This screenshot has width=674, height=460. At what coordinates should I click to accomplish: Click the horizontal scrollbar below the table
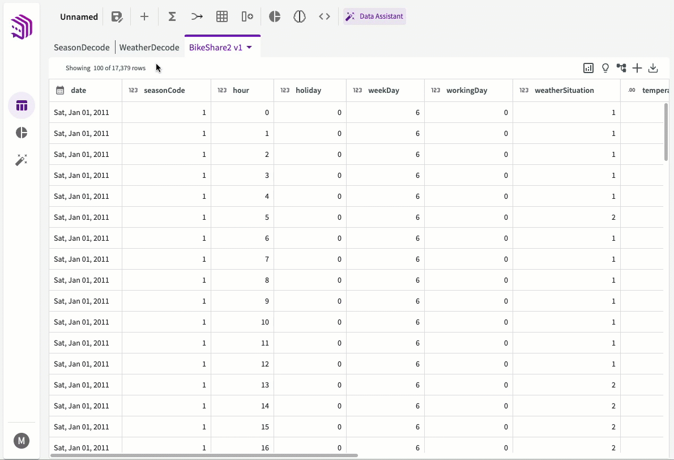pos(204,455)
